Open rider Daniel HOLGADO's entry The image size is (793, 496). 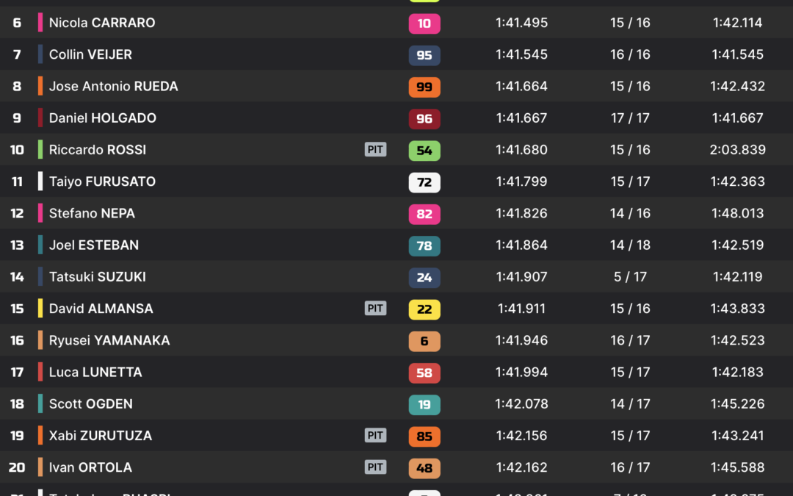coord(396,118)
